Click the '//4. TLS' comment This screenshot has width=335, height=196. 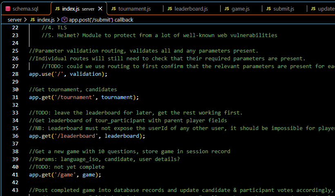pos(54,27)
